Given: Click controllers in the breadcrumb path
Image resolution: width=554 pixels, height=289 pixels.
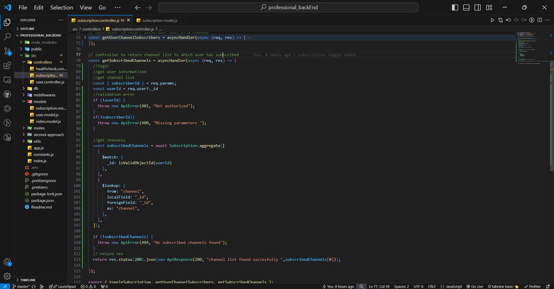Looking at the screenshot, I should coord(91,29).
